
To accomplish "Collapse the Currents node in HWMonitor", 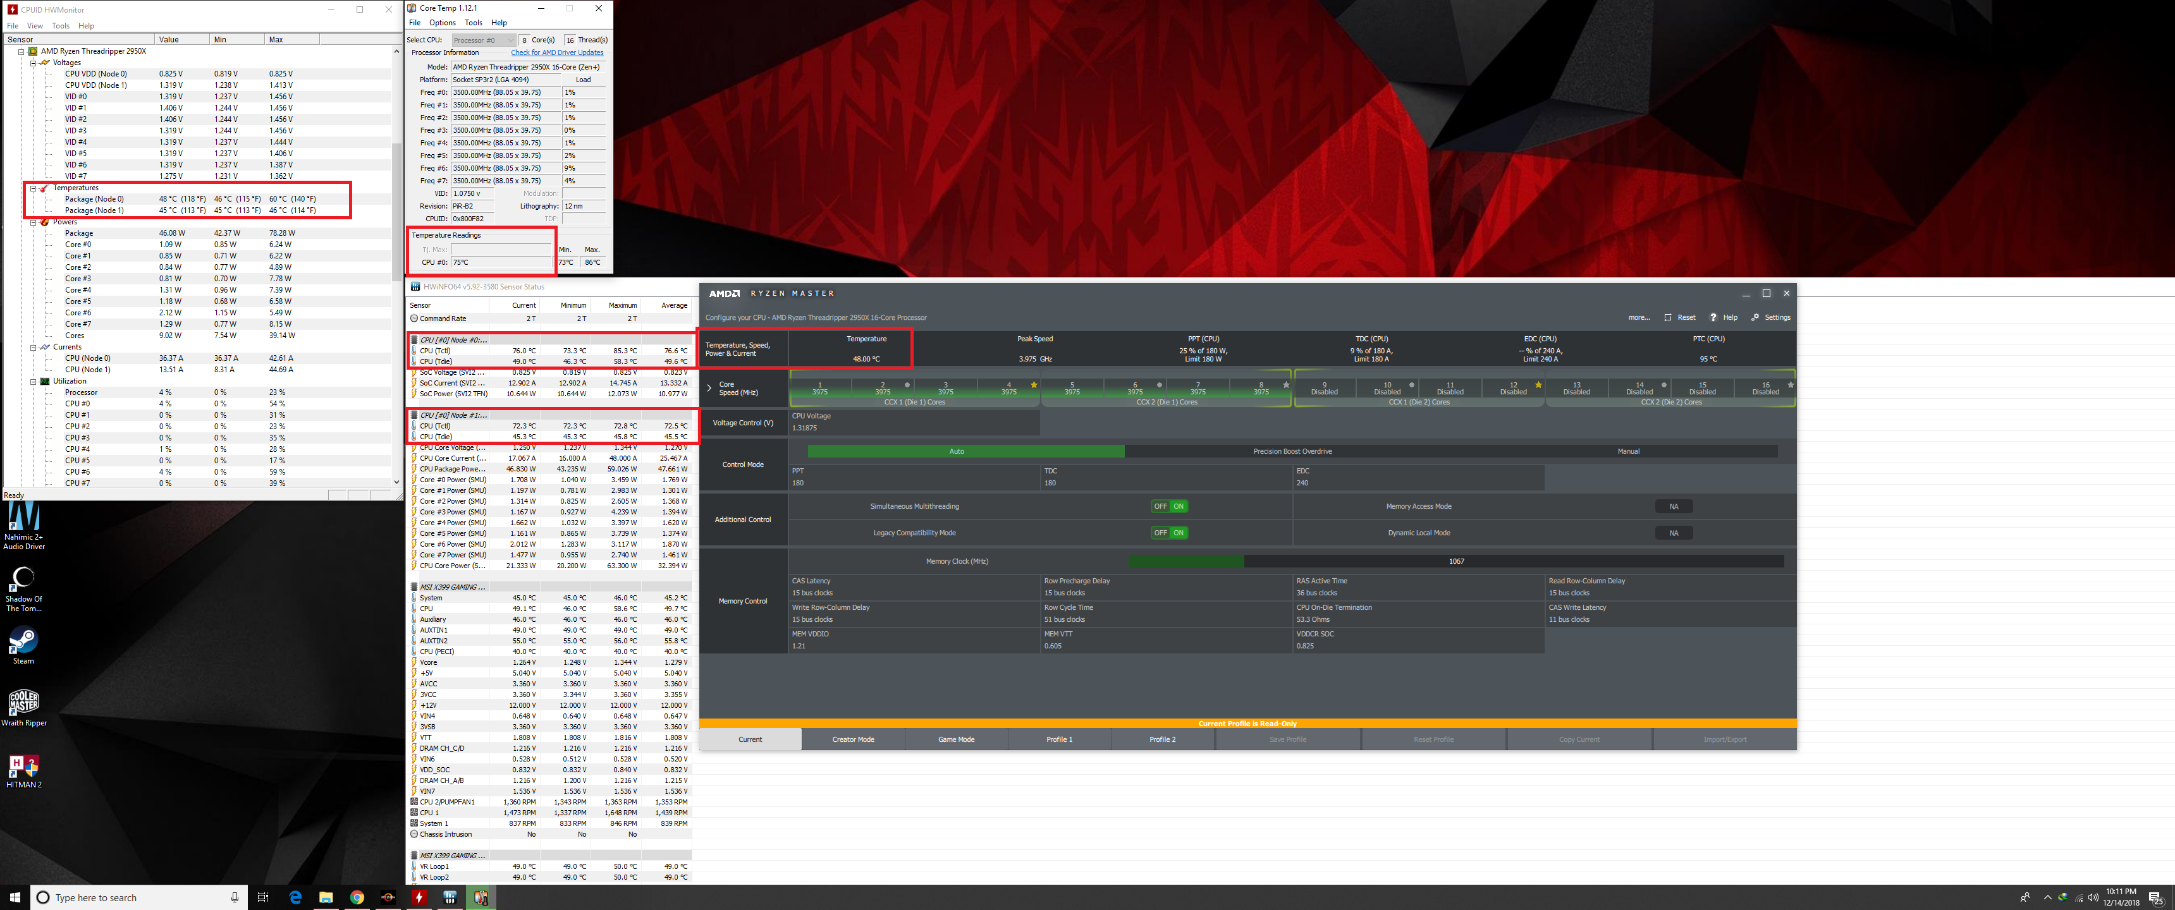I will pos(33,347).
